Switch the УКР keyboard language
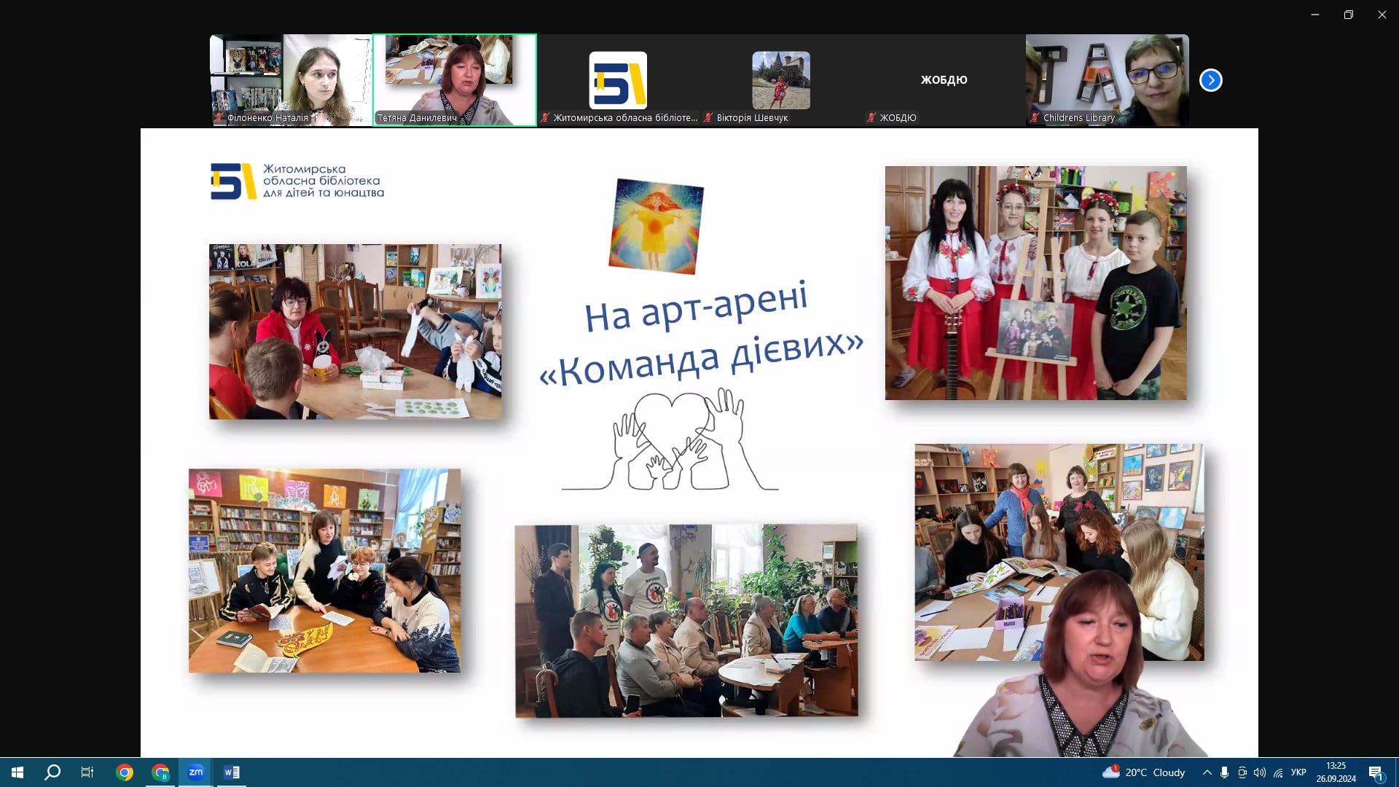 click(1298, 772)
